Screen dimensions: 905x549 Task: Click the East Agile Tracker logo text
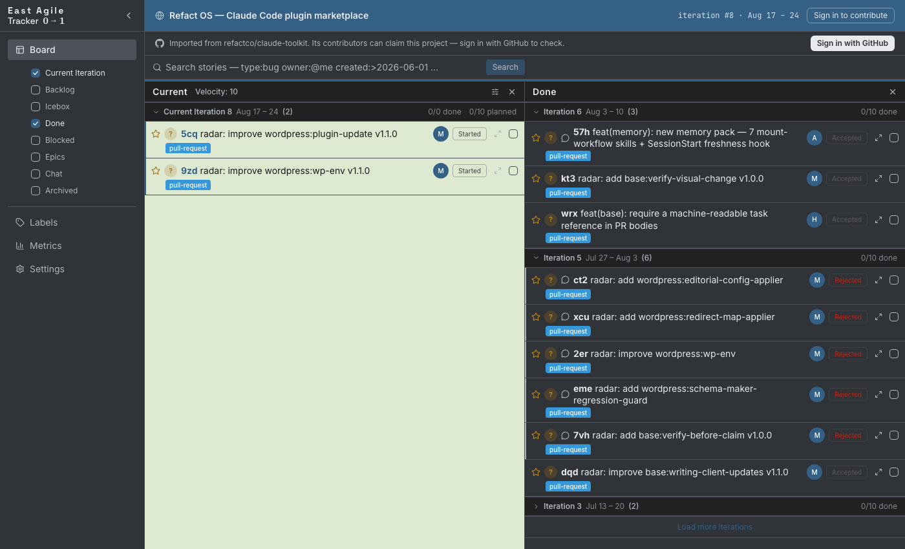click(x=36, y=16)
